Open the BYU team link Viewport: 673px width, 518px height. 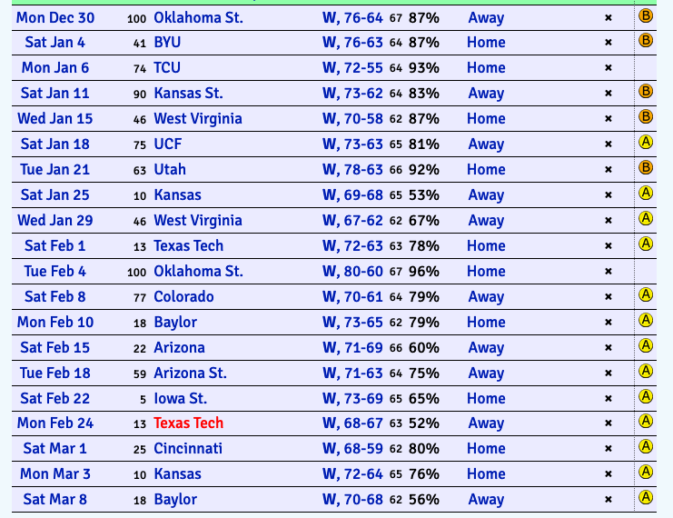click(x=167, y=43)
